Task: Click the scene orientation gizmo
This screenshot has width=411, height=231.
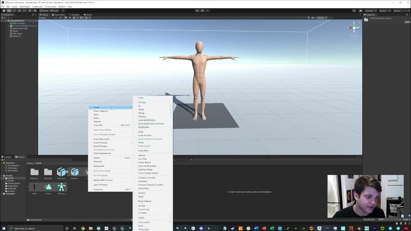Action: click(x=354, y=28)
